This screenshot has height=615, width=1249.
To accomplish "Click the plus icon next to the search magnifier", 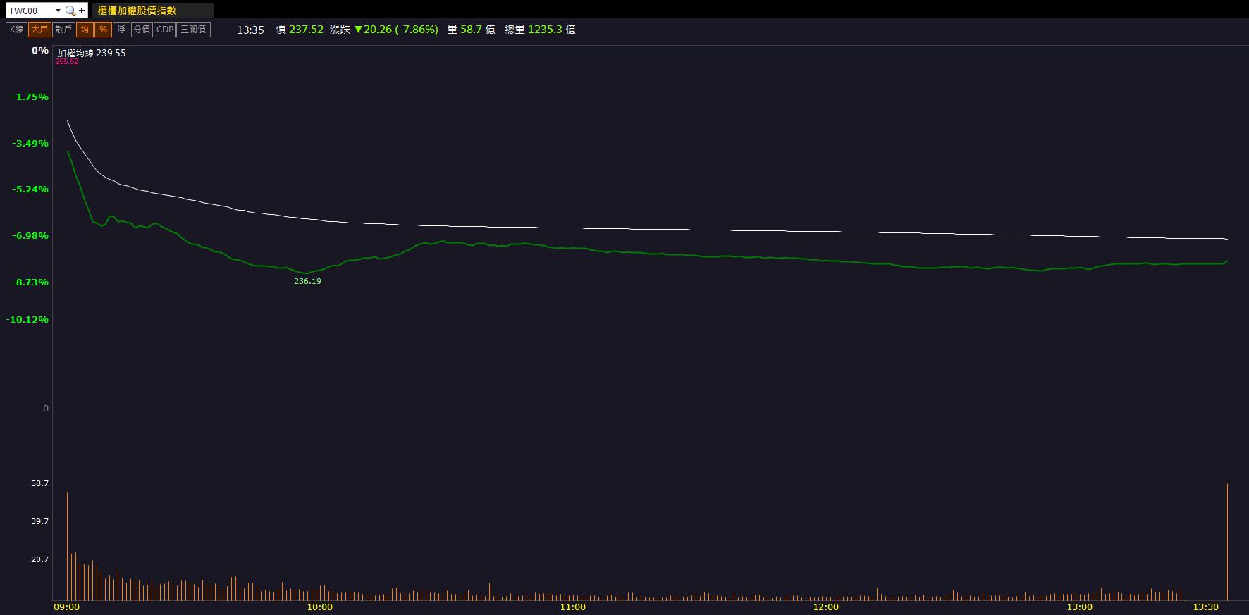I will coord(82,11).
